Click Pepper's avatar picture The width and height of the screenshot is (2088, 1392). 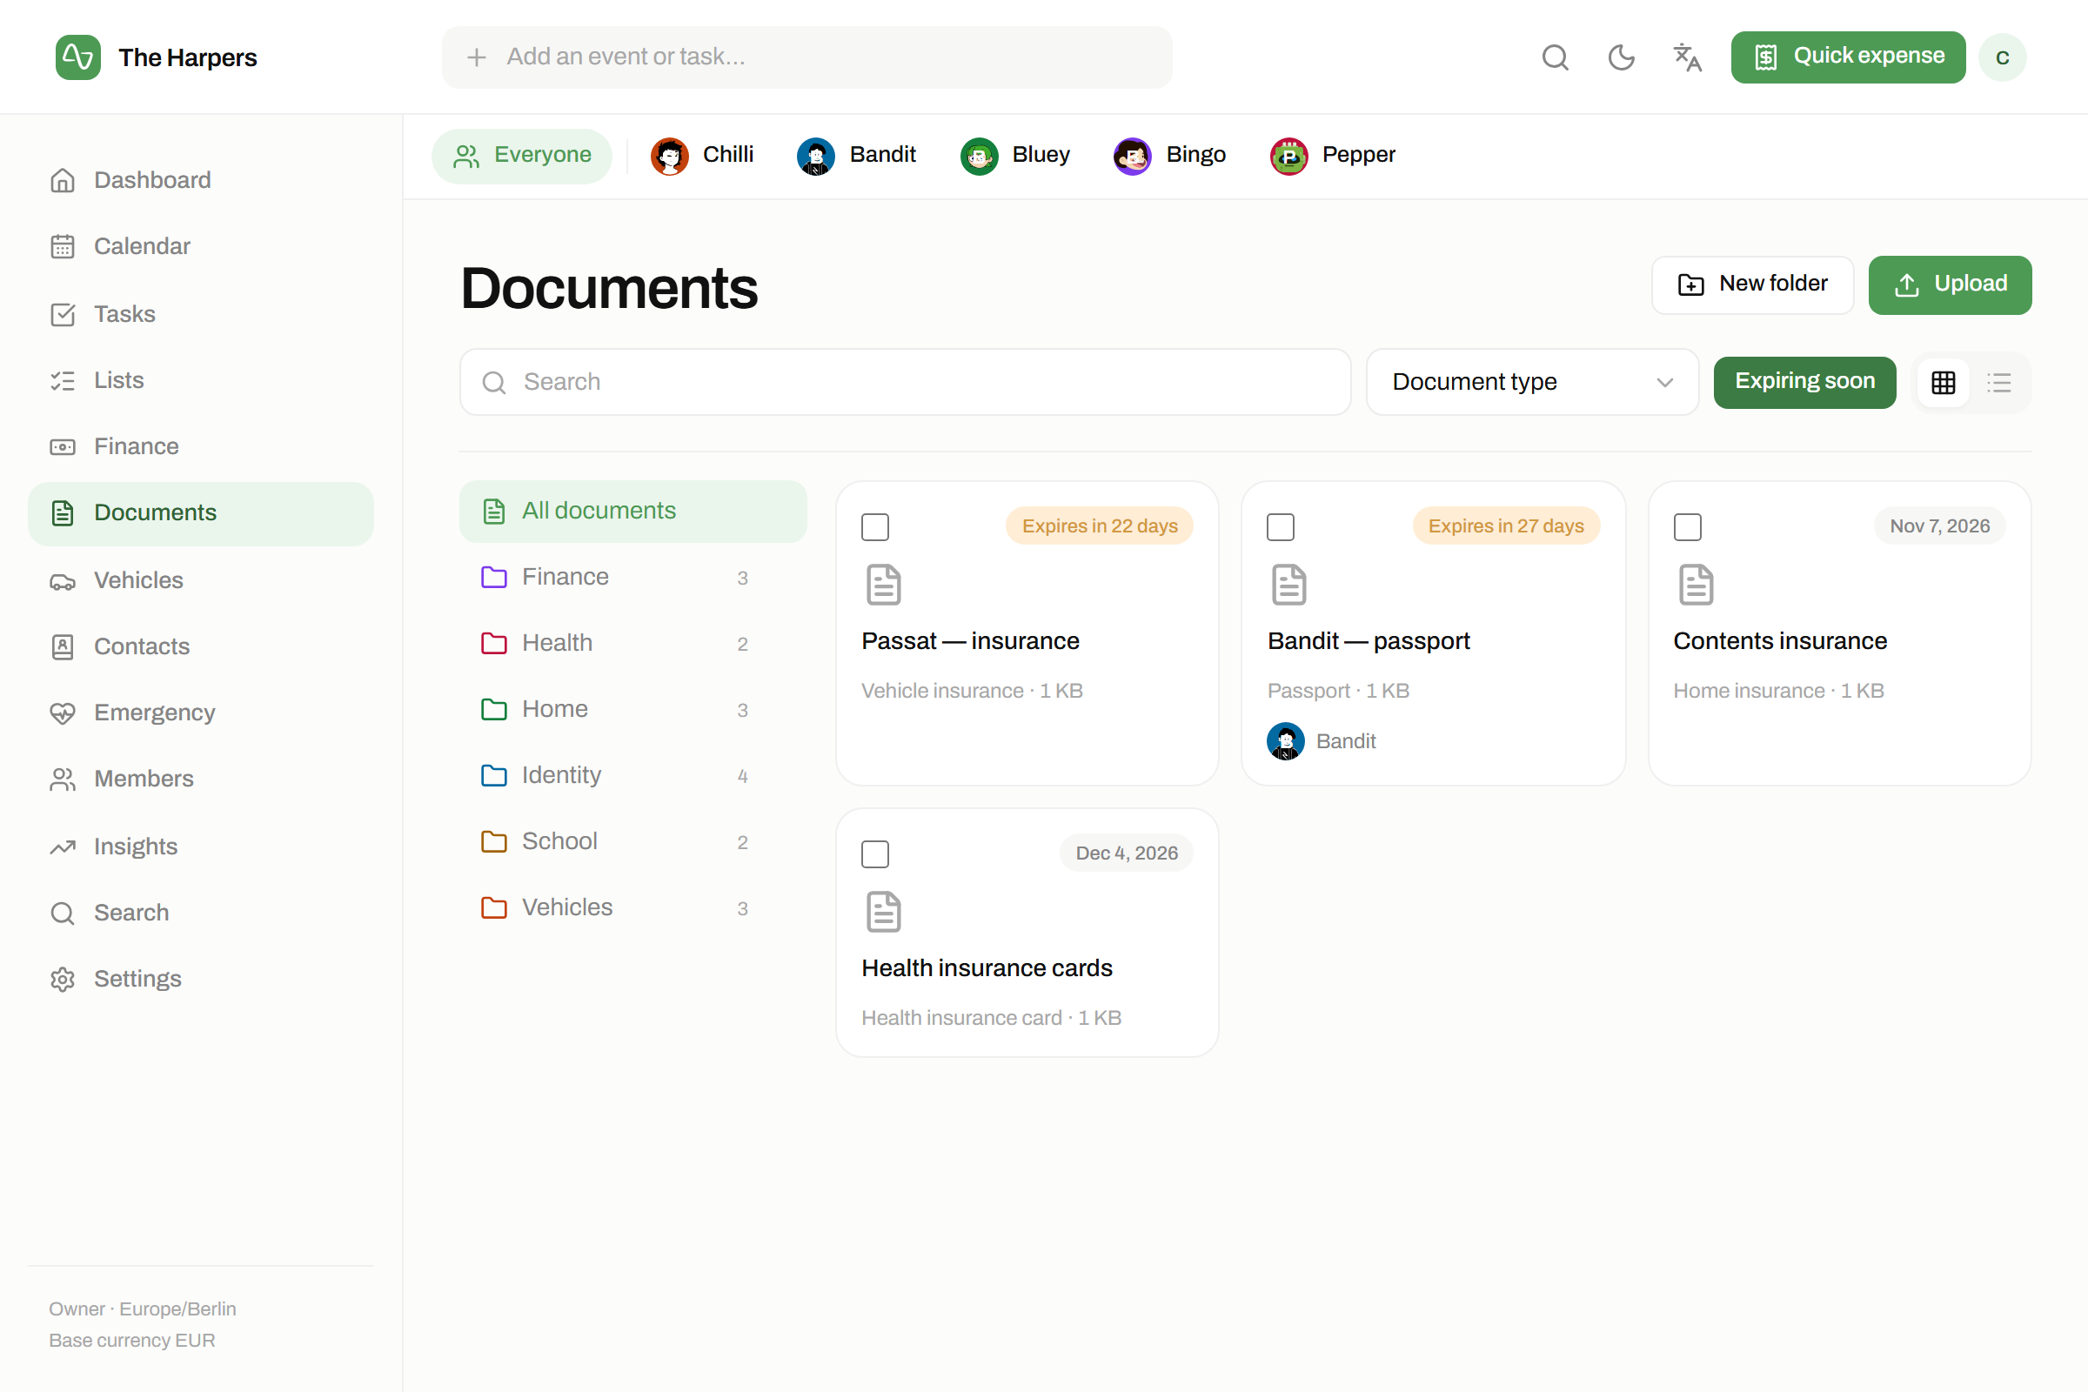click(1289, 157)
